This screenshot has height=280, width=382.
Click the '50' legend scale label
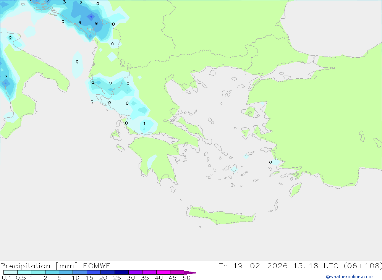pyautogui.click(x=186, y=278)
